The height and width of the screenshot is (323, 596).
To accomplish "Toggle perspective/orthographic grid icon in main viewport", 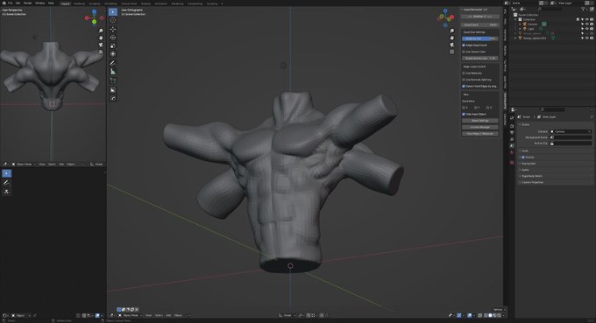I will click(451, 52).
